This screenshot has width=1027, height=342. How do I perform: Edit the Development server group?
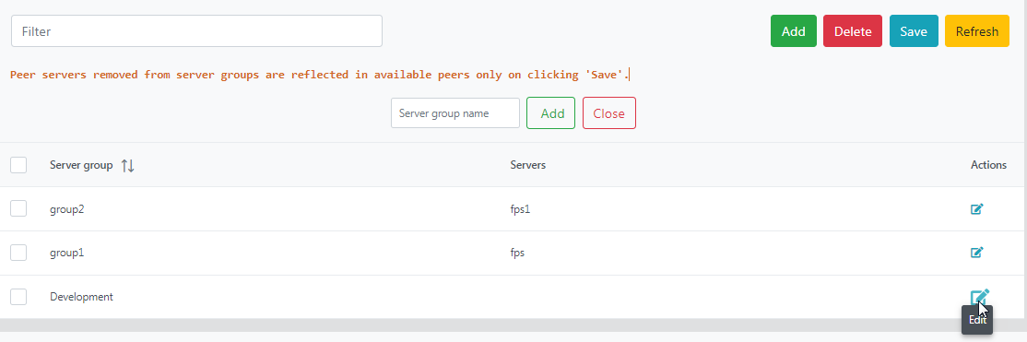[978, 297]
